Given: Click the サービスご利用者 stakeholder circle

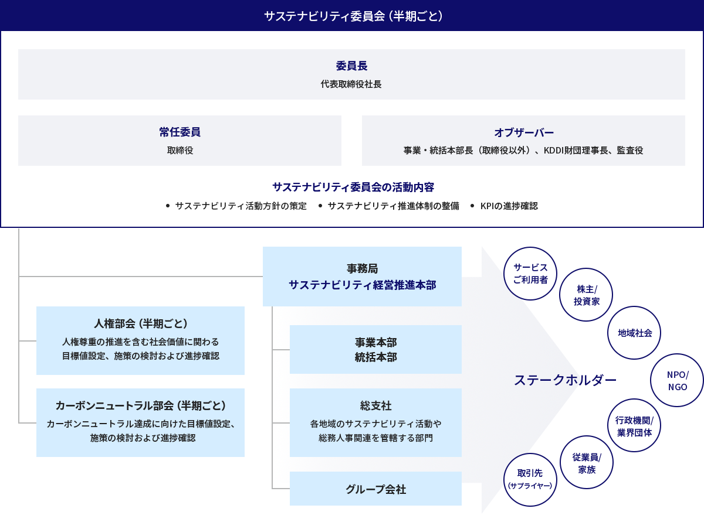Looking at the screenshot, I should (x=530, y=274).
